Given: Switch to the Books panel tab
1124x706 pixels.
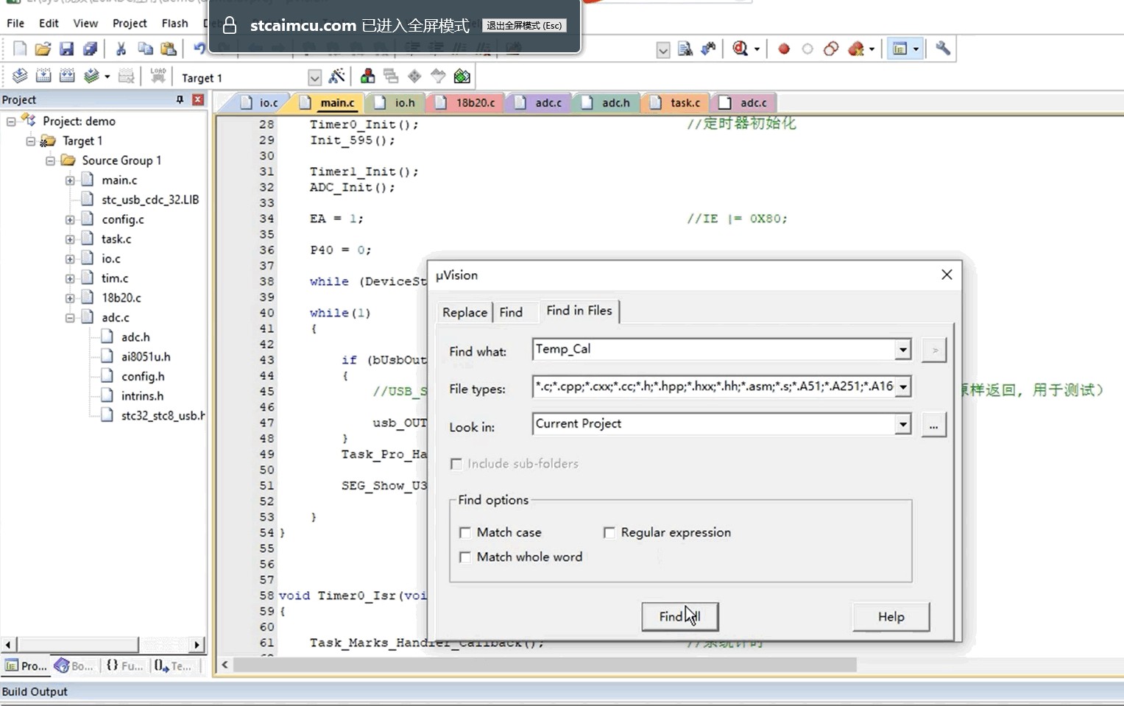Looking at the screenshot, I should tap(74, 666).
